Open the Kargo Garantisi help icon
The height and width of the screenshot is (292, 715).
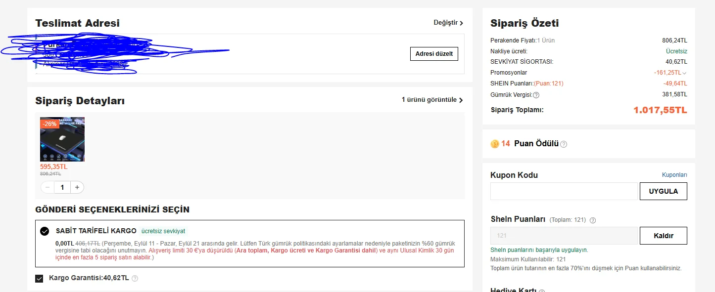pyautogui.click(x=135, y=279)
